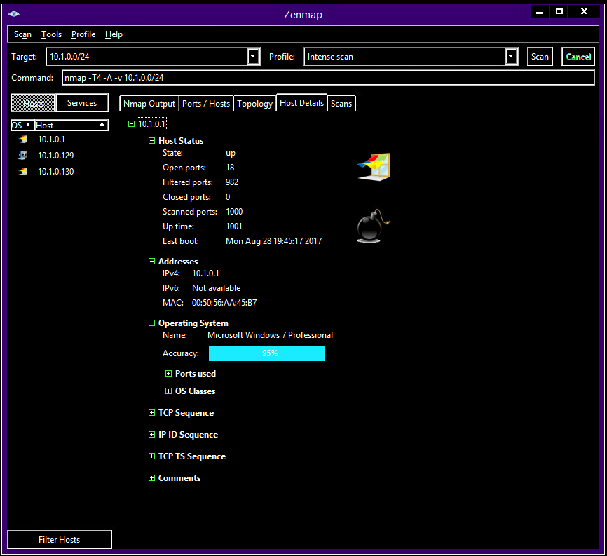Image resolution: width=607 pixels, height=556 pixels.
Task: Cancel the running scan
Action: [x=578, y=57]
